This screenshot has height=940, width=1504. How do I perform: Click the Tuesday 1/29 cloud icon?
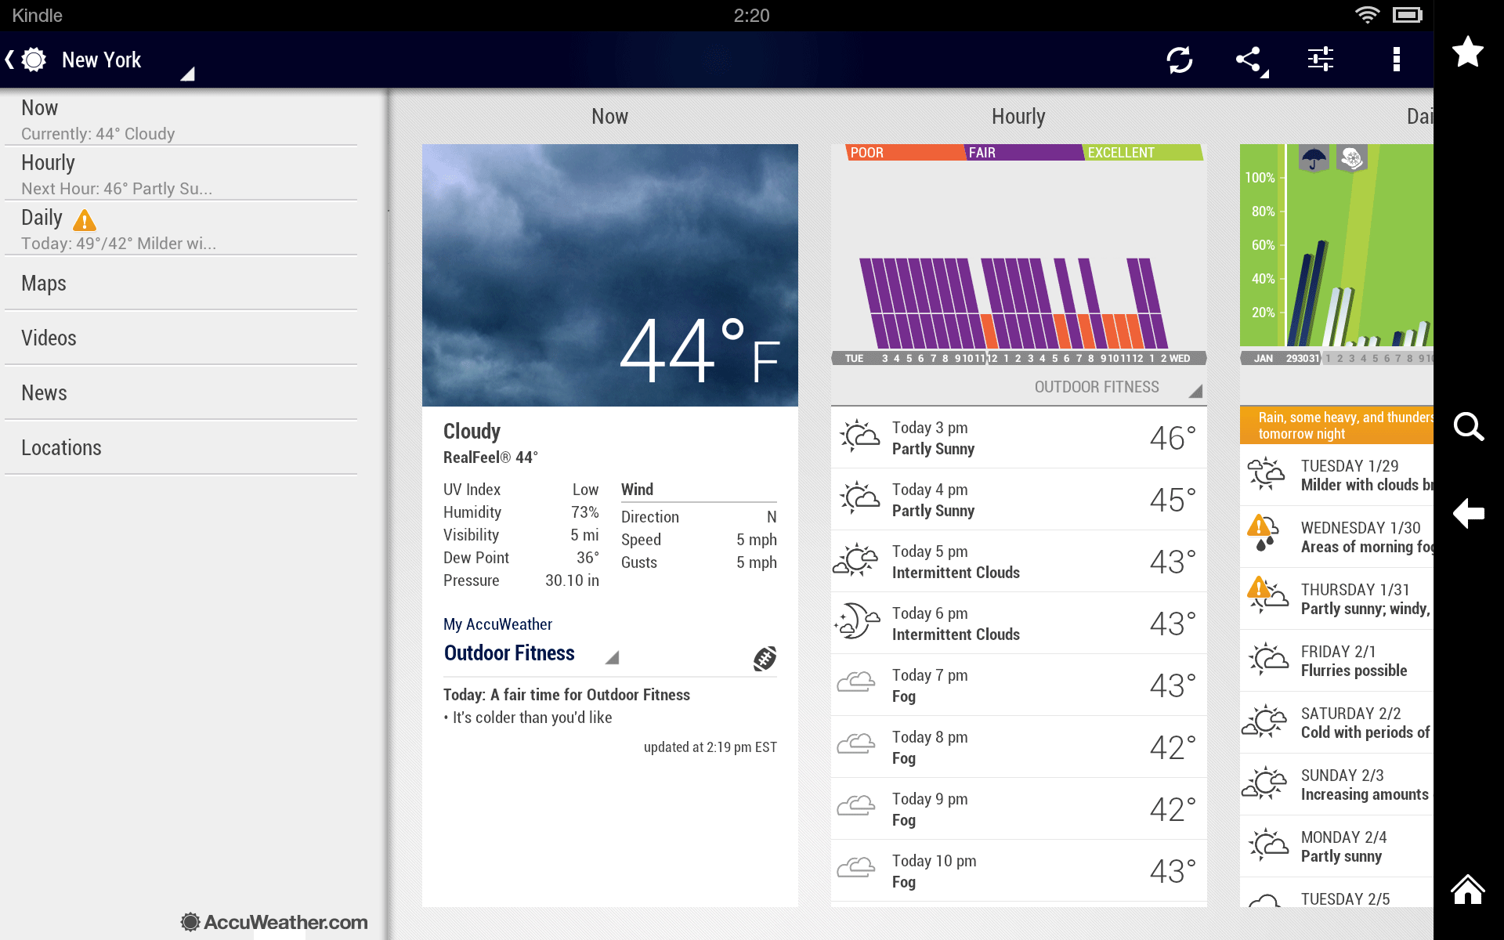pos(1265,474)
